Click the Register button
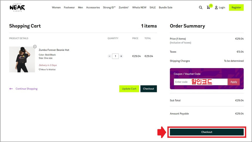This screenshot has height=142, width=252. pyautogui.click(x=236, y=8)
